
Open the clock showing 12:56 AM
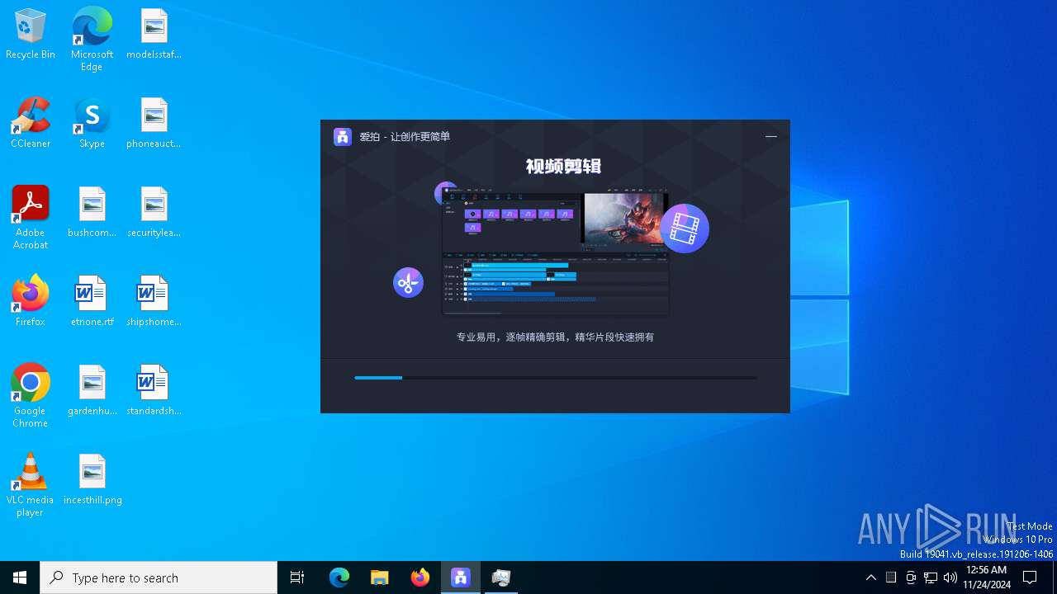987,577
